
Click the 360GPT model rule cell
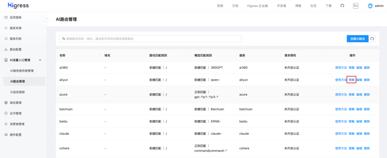(x=209, y=68)
